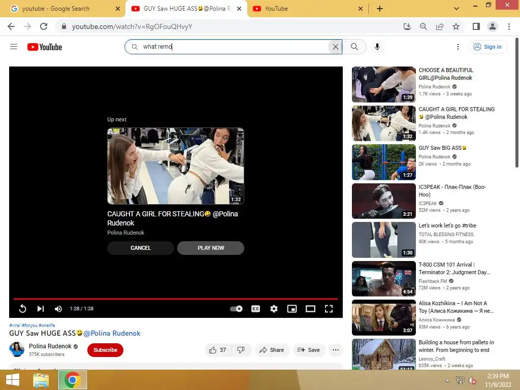Image resolution: width=520 pixels, height=390 pixels.
Task: Click the address bar URL
Action: pyautogui.click(x=132, y=26)
